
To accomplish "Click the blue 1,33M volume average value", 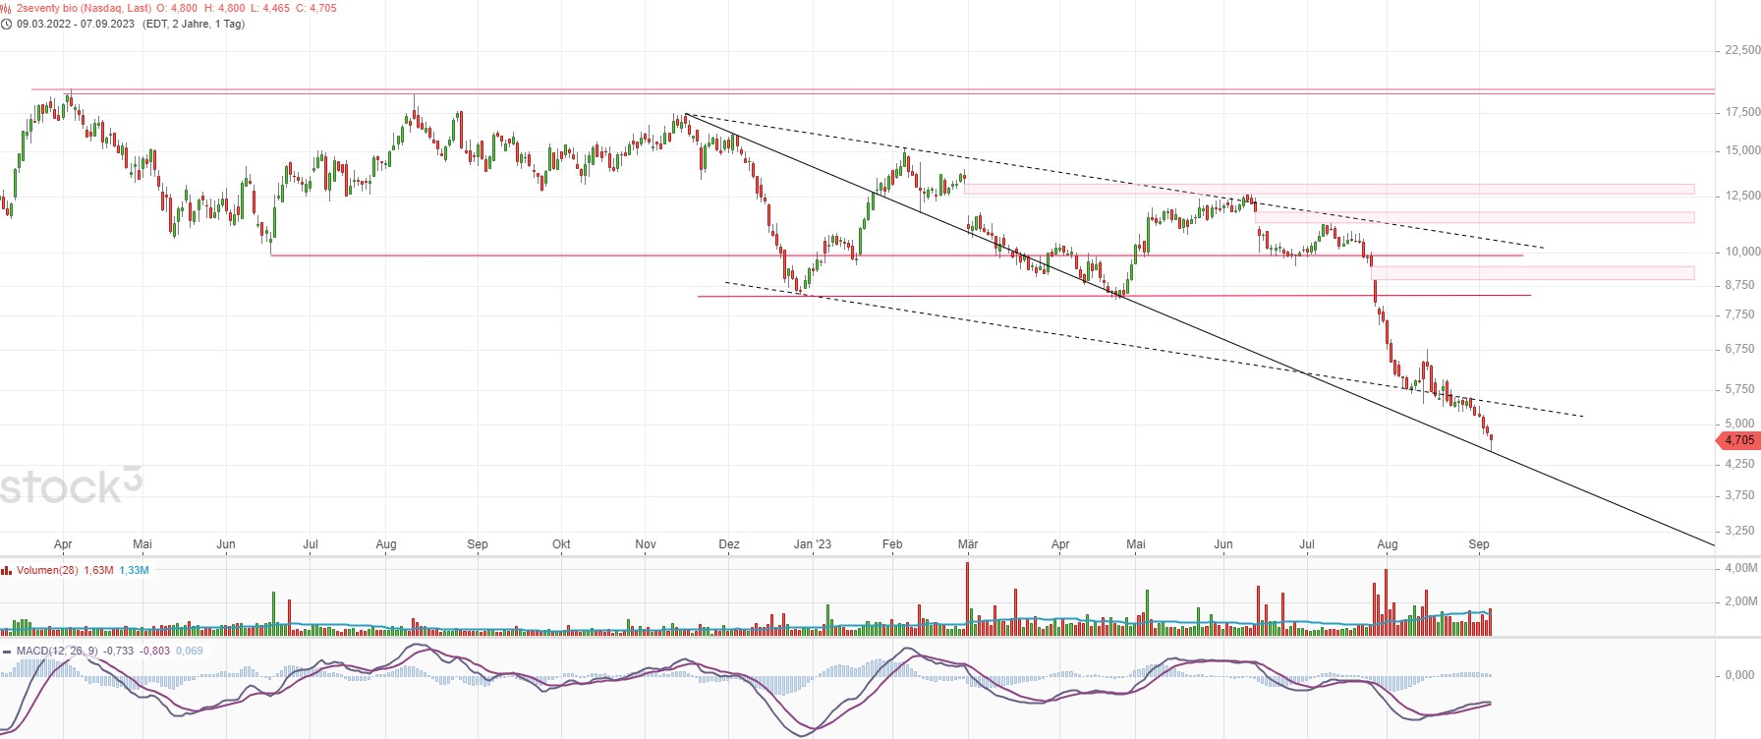I will point(134,570).
